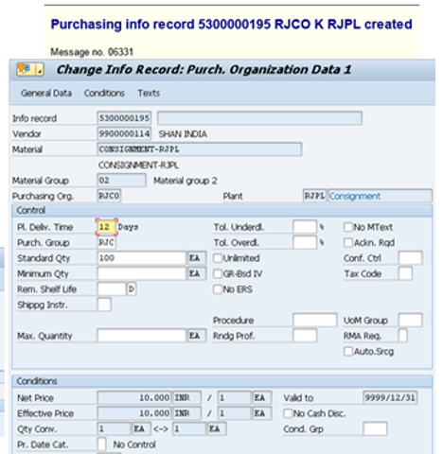The image size is (443, 454).
Task: Click the Conf. Ctrl field
Action: coord(410,258)
